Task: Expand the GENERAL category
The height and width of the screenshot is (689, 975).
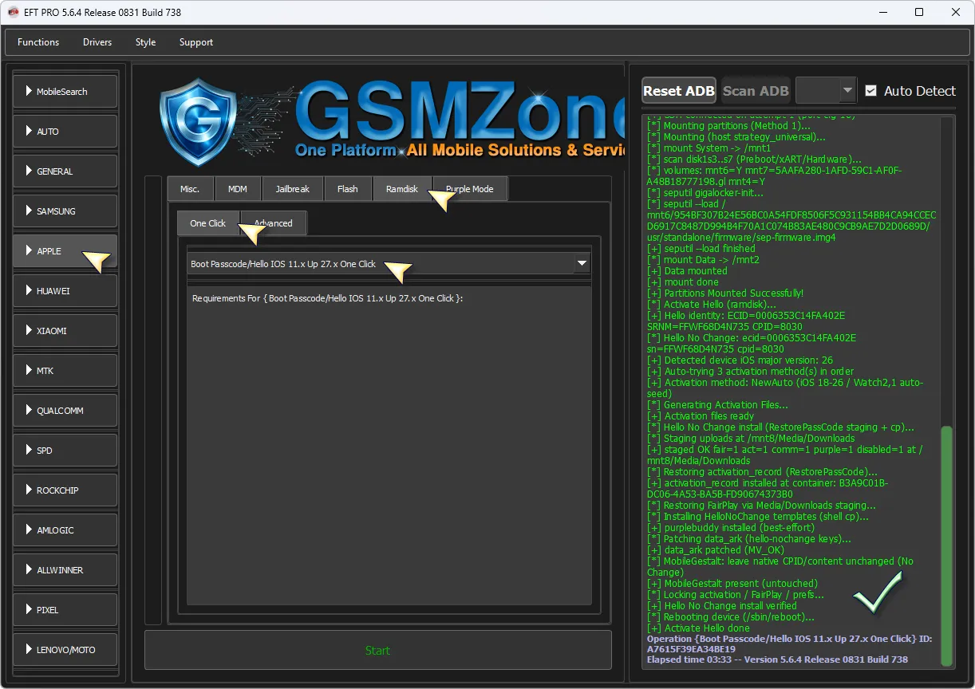Action: [x=65, y=171]
